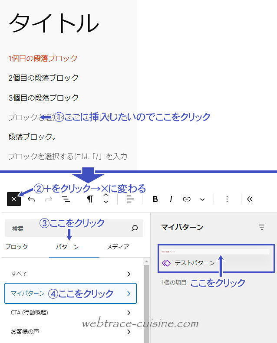Click the タイトル post title
Image resolution: width=277 pixels, height=343 pixels.
tap(54, 23)
